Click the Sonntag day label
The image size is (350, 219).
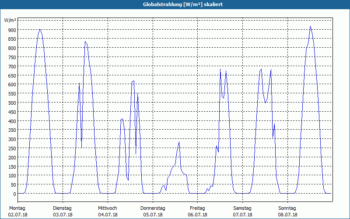click(287, 208)
